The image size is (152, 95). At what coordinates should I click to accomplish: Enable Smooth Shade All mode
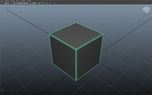(x=33, y=3)
